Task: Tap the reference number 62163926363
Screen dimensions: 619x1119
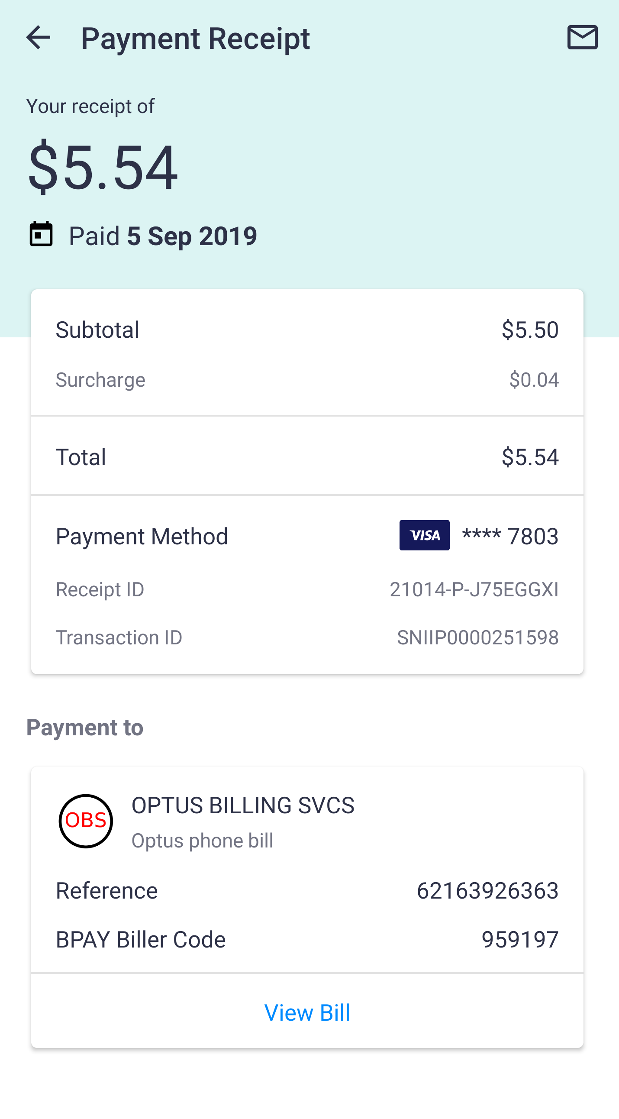Action: [x=487, y=890]
